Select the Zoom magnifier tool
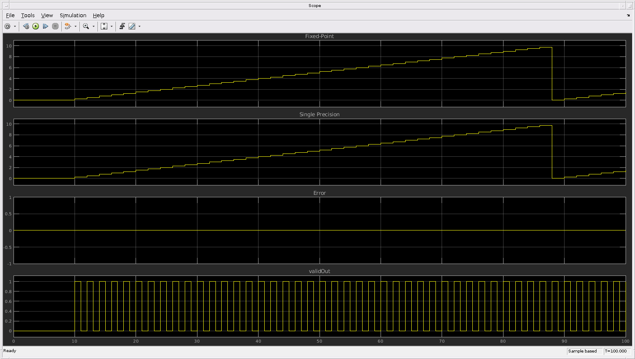635x359 pixels. point(86,26)
